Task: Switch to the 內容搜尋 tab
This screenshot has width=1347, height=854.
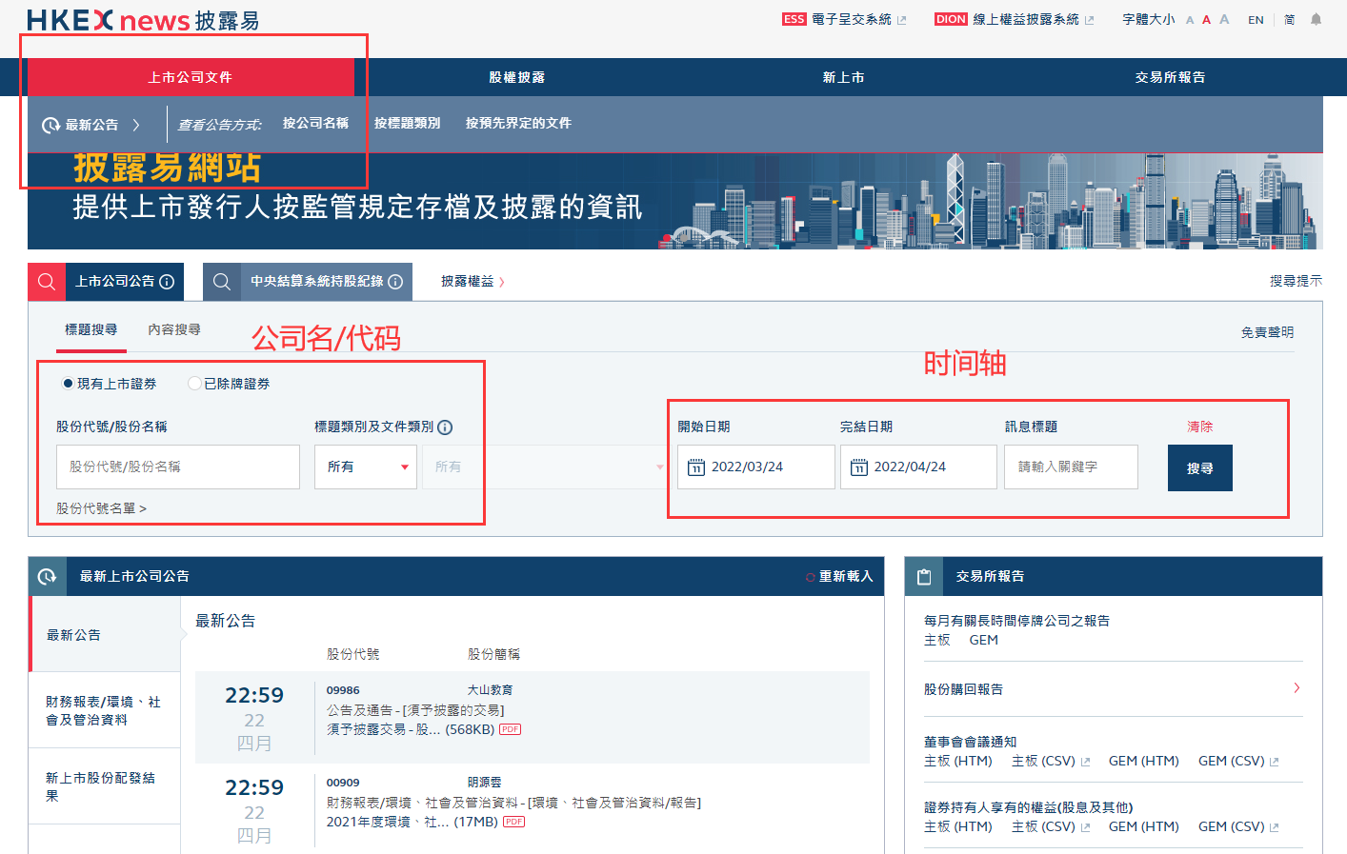Action: pyautogui.click(x=174, y=329)
